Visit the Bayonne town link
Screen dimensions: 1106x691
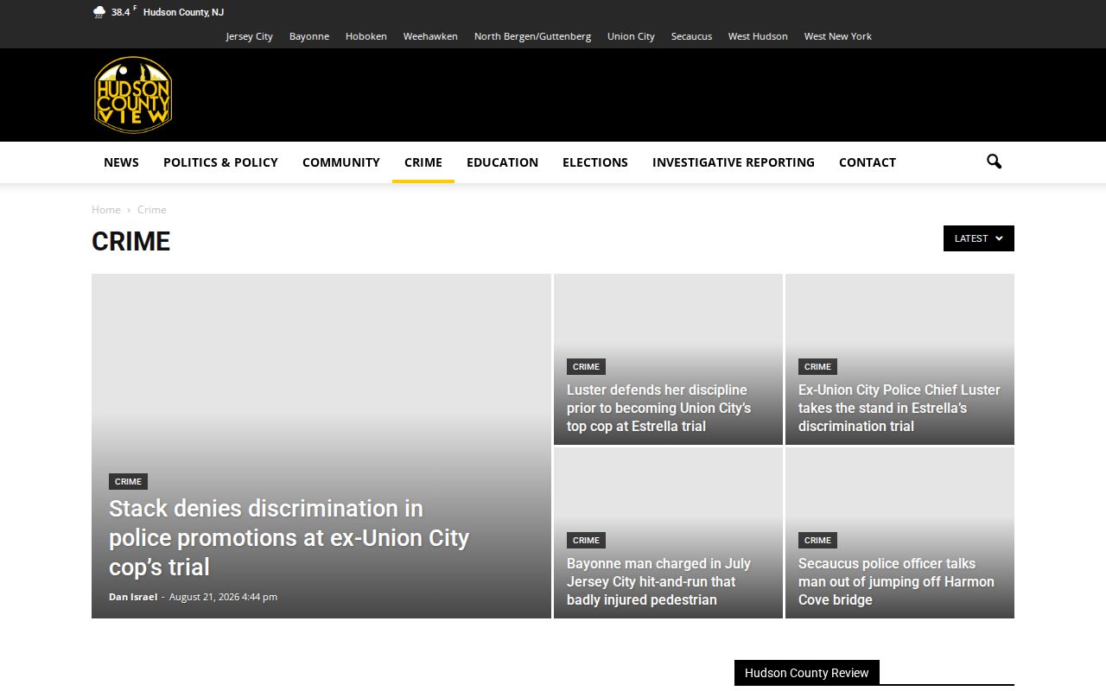[309, 36]
